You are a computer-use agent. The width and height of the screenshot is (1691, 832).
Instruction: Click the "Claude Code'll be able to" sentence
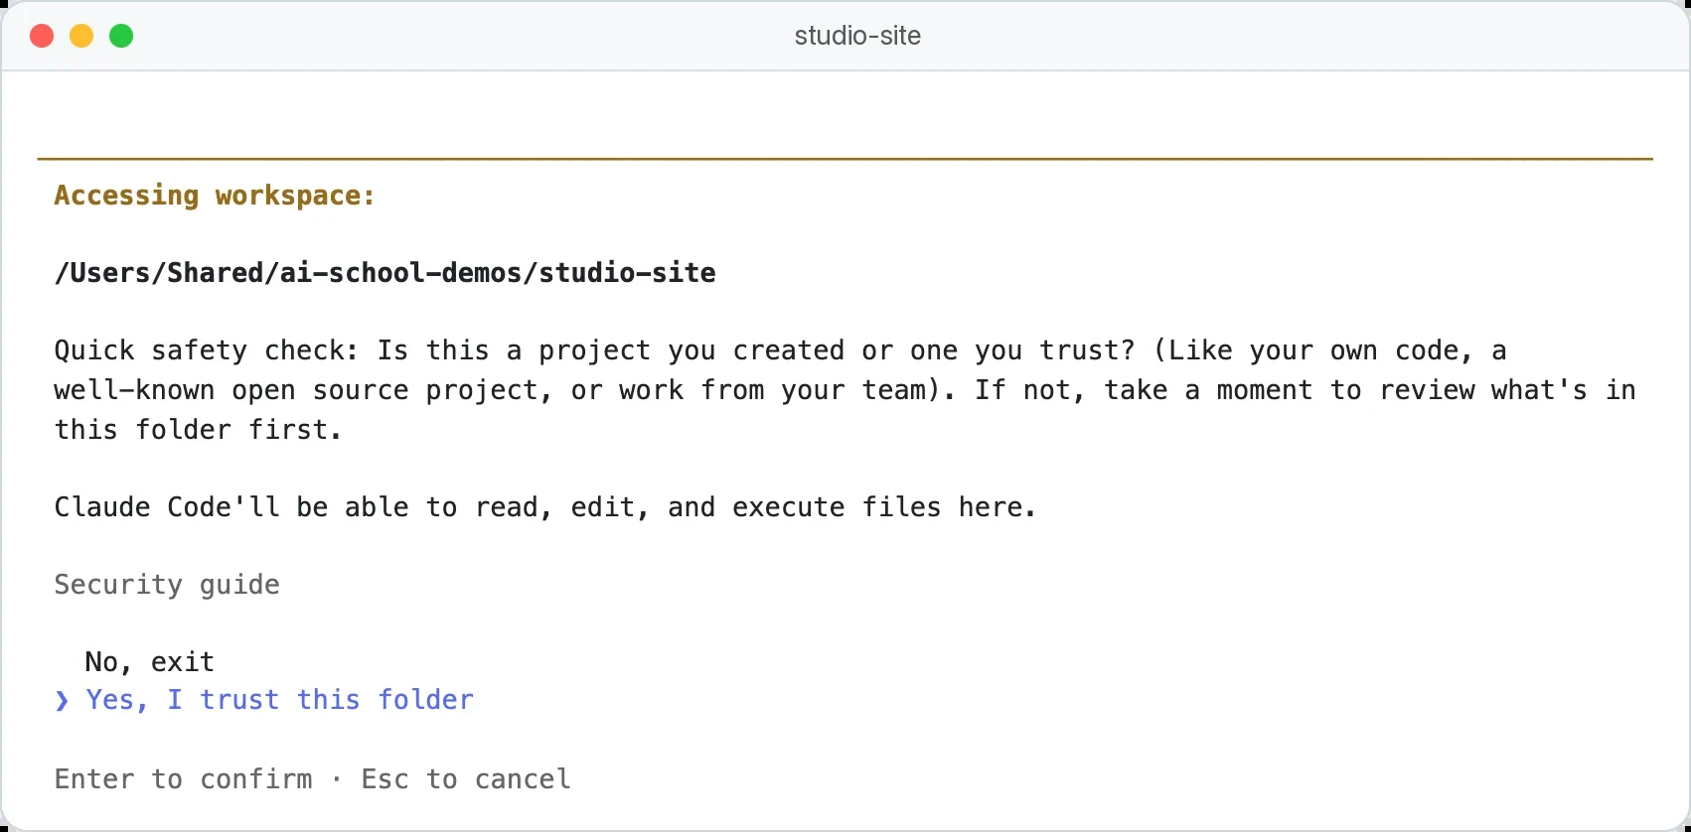pos(545,507)
